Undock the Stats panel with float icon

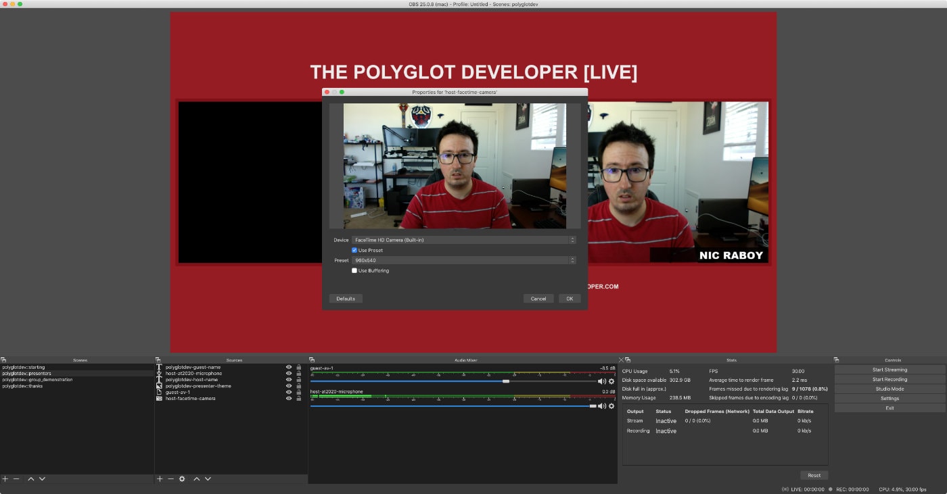point(628,360)
